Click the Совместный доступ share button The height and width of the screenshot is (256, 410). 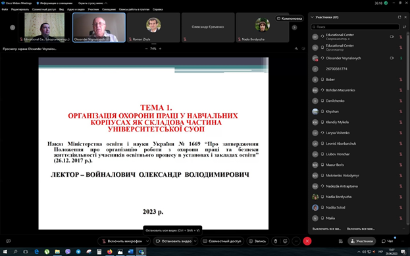[x=222, y=241]
